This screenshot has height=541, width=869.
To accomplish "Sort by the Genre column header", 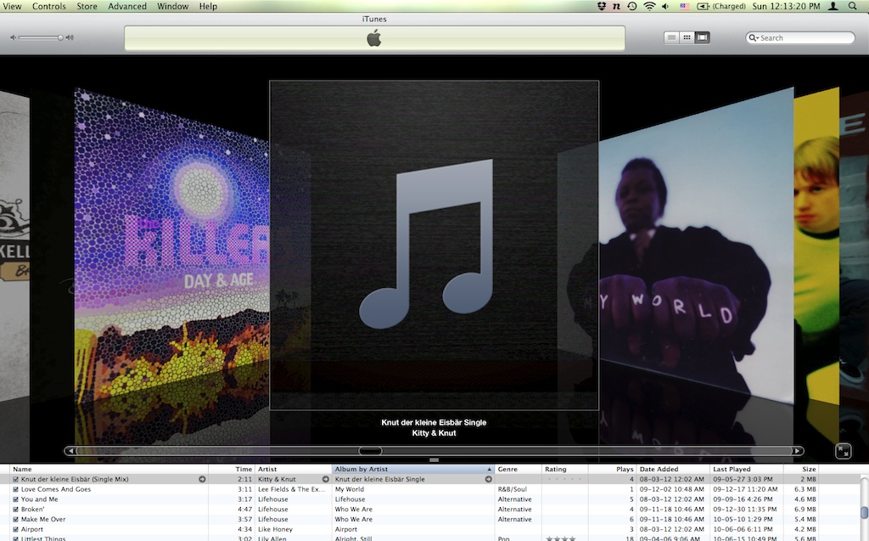I will (519, 470).
